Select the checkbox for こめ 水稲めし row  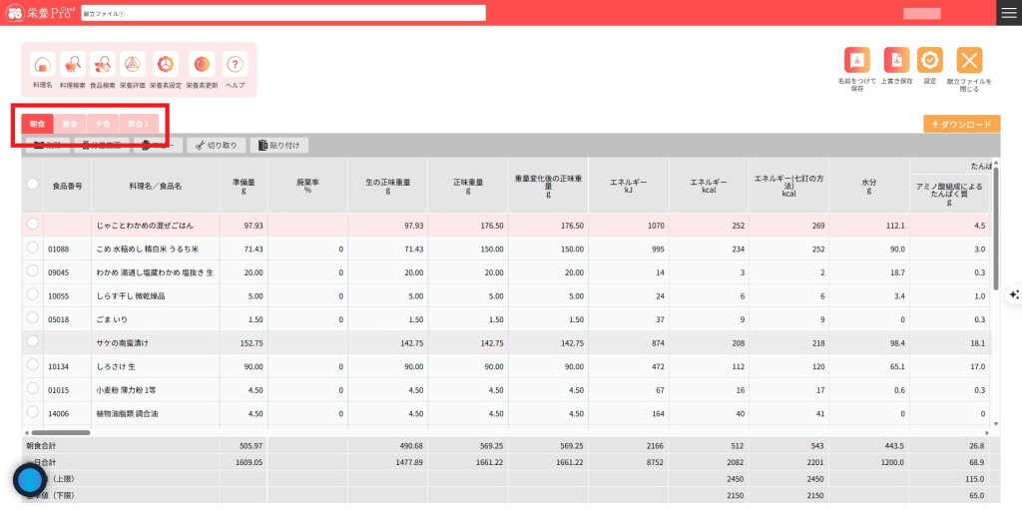coord(33,248)
